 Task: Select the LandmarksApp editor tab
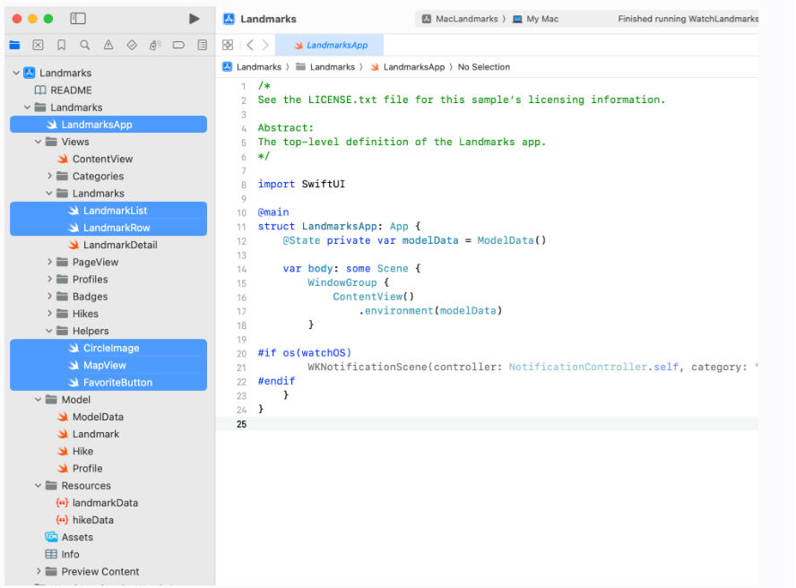pos(330,45)
